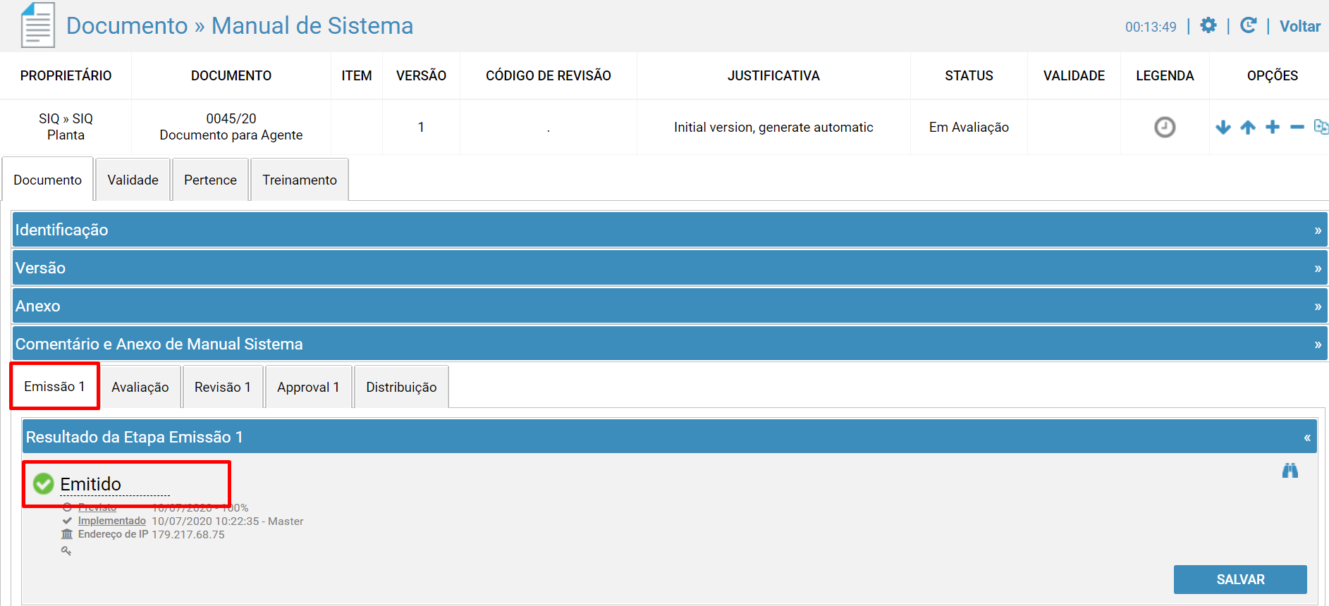The height and width of the screenshot is (606, 1329).
Task: Click the 0045/20 Documento para Agente cell
Action: coord(231,127)
